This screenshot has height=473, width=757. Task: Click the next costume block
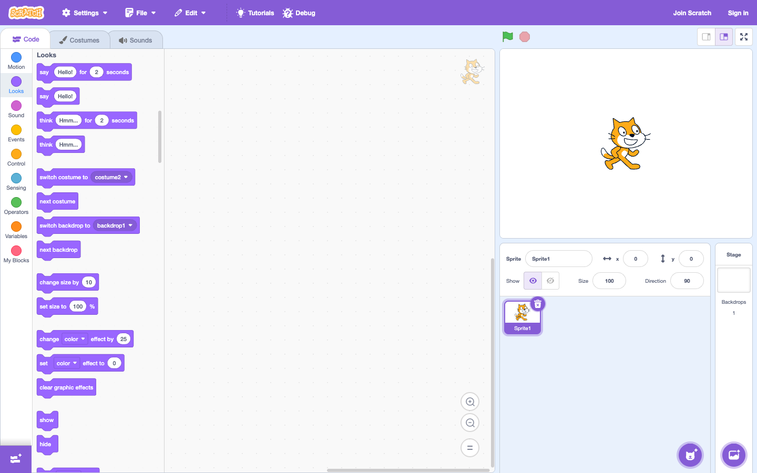tap(57, 202)
